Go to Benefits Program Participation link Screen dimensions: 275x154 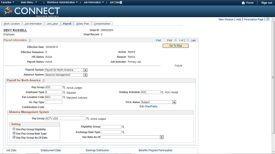click(x=156, y=150)
